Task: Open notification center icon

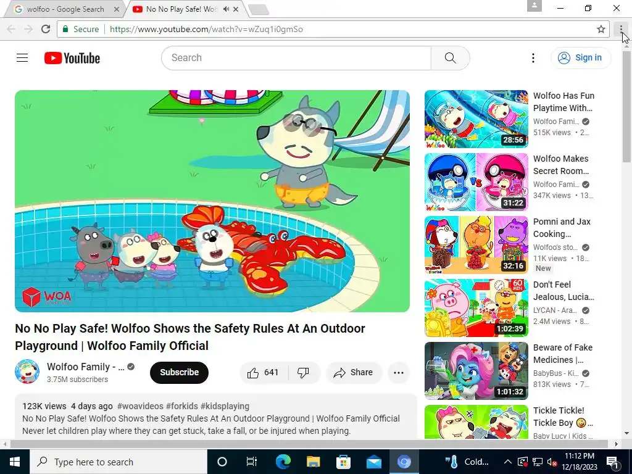Action: [x=613, y=462]
